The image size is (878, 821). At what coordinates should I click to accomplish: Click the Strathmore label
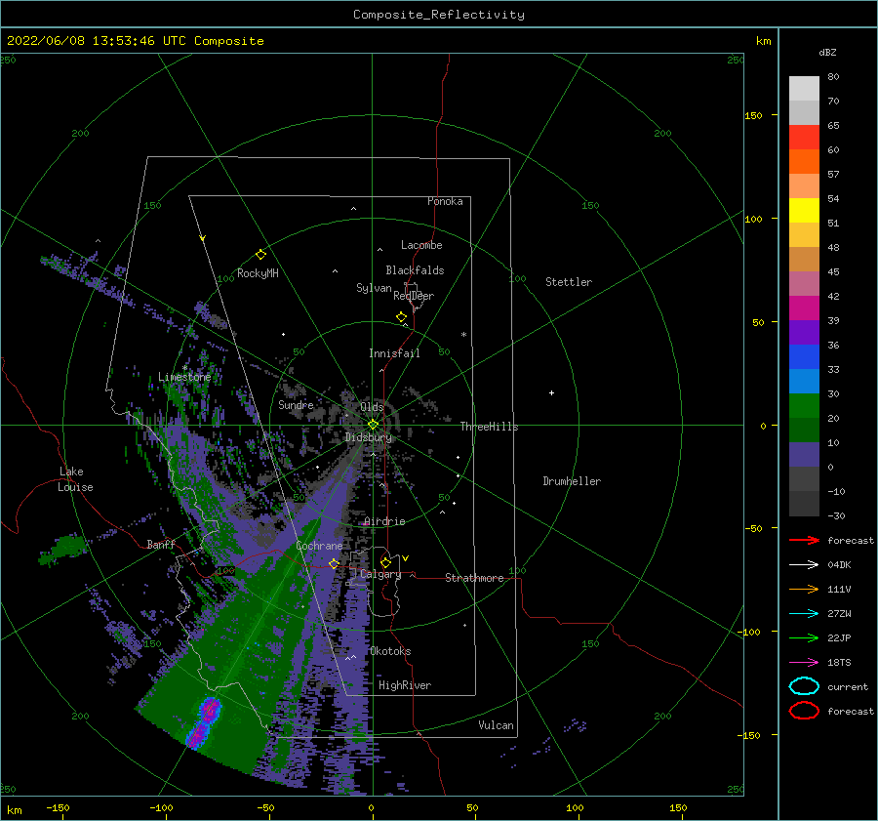click(474, 578)
